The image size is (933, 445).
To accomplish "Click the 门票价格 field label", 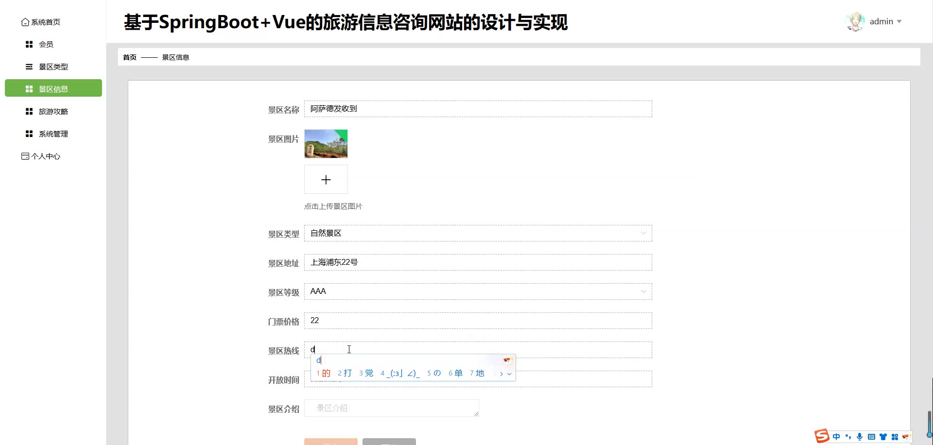I will (x=284, y=322).
